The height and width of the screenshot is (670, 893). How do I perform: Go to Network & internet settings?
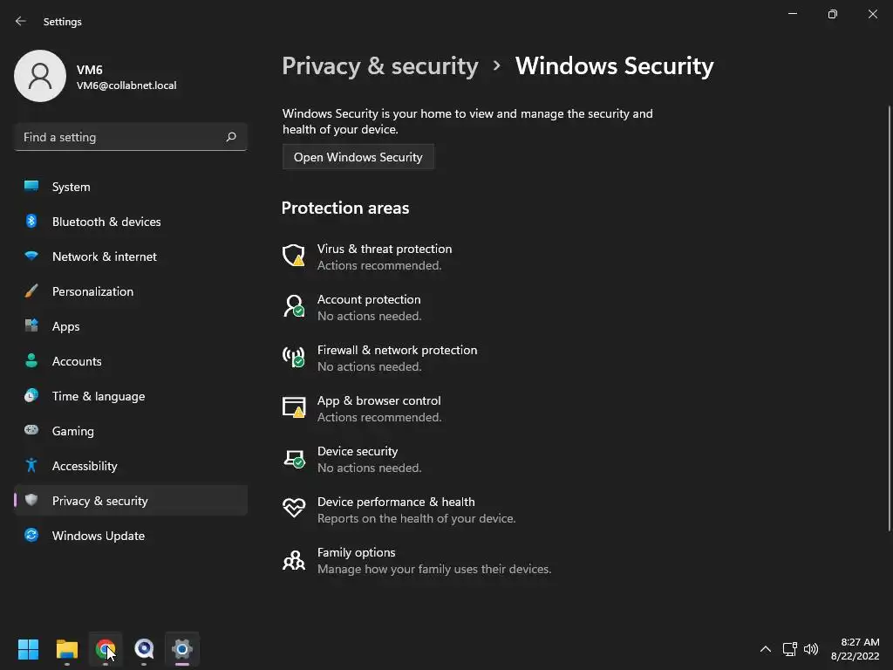pos(104,256)
